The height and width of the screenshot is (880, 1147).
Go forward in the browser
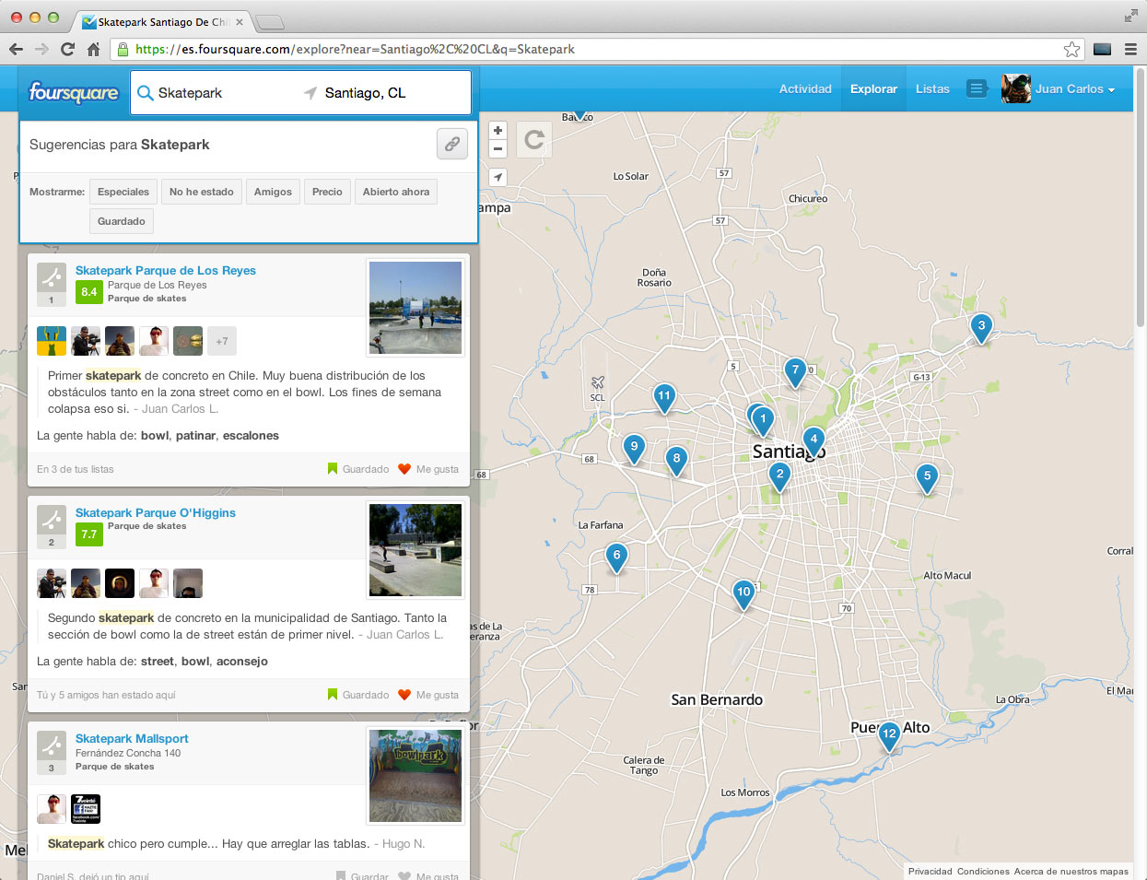click(x=41, y=49)
